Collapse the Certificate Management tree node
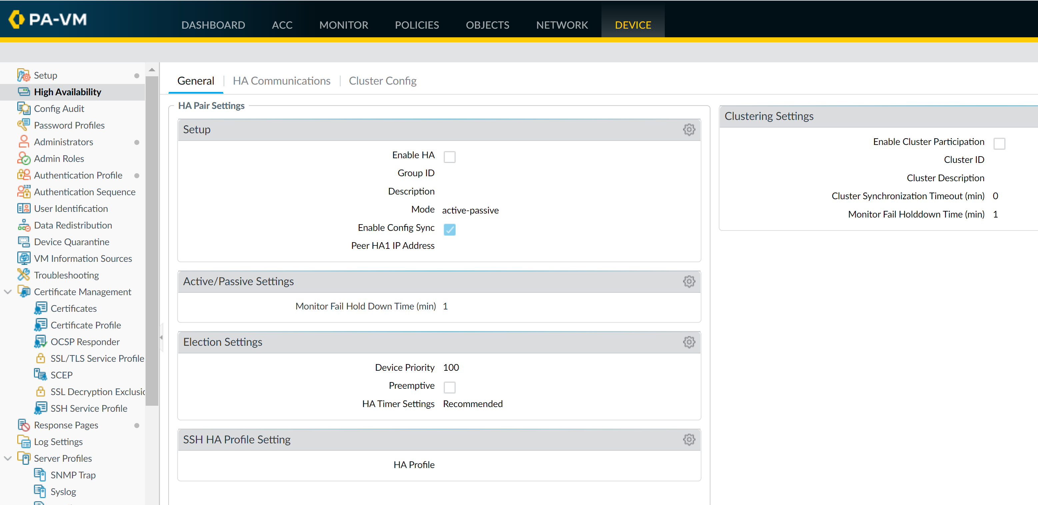The width and height of the screenshot is (1038, 505). [8, 291]
